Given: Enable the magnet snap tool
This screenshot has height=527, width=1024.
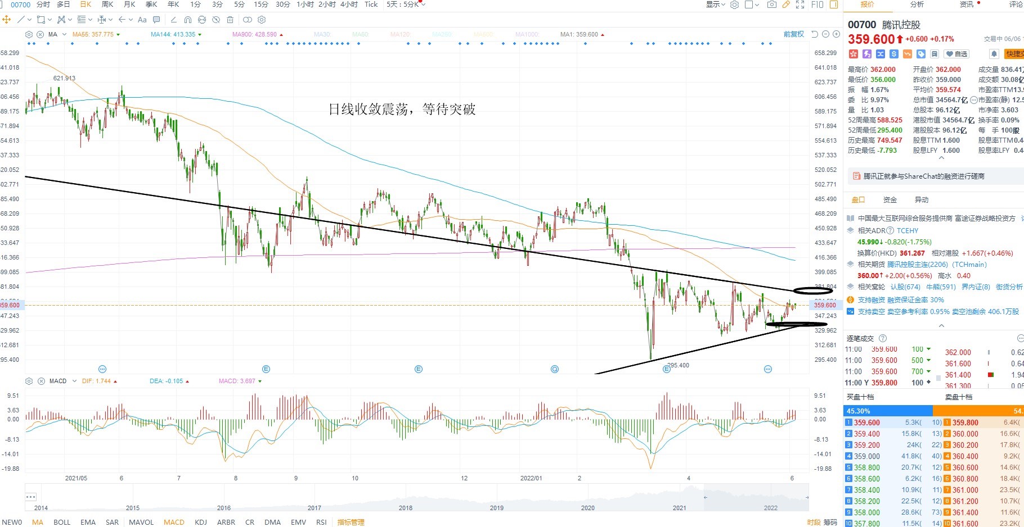Looking at the screenshot, I should pyautogui.click(x=188, y=20).
